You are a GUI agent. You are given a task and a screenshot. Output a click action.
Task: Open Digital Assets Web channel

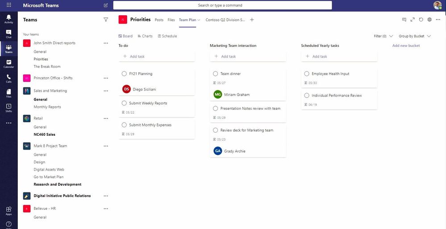click(49, 170)
